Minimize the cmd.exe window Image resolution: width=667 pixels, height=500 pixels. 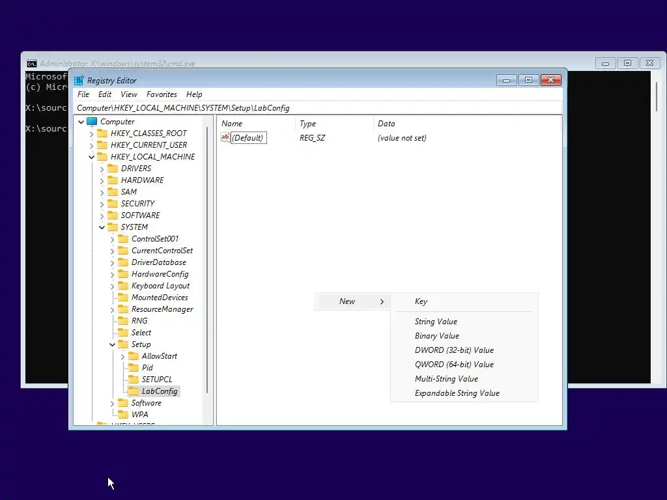coord(605,63)
